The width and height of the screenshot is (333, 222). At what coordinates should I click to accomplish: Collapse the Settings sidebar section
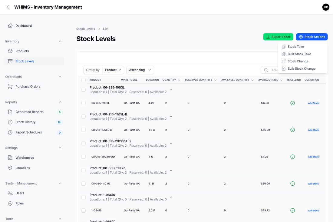click(x=60, y=147)
